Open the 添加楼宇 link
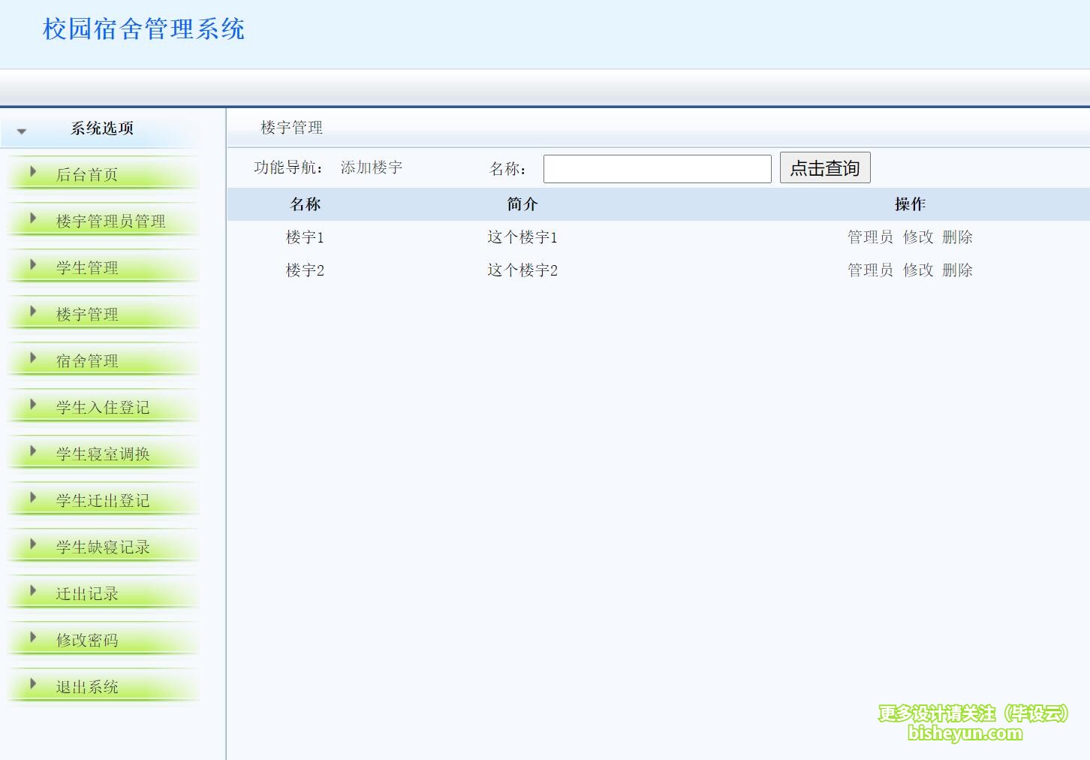 372,167
